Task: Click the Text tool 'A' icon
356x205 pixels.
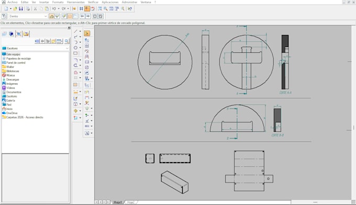Action: [87, 133]
